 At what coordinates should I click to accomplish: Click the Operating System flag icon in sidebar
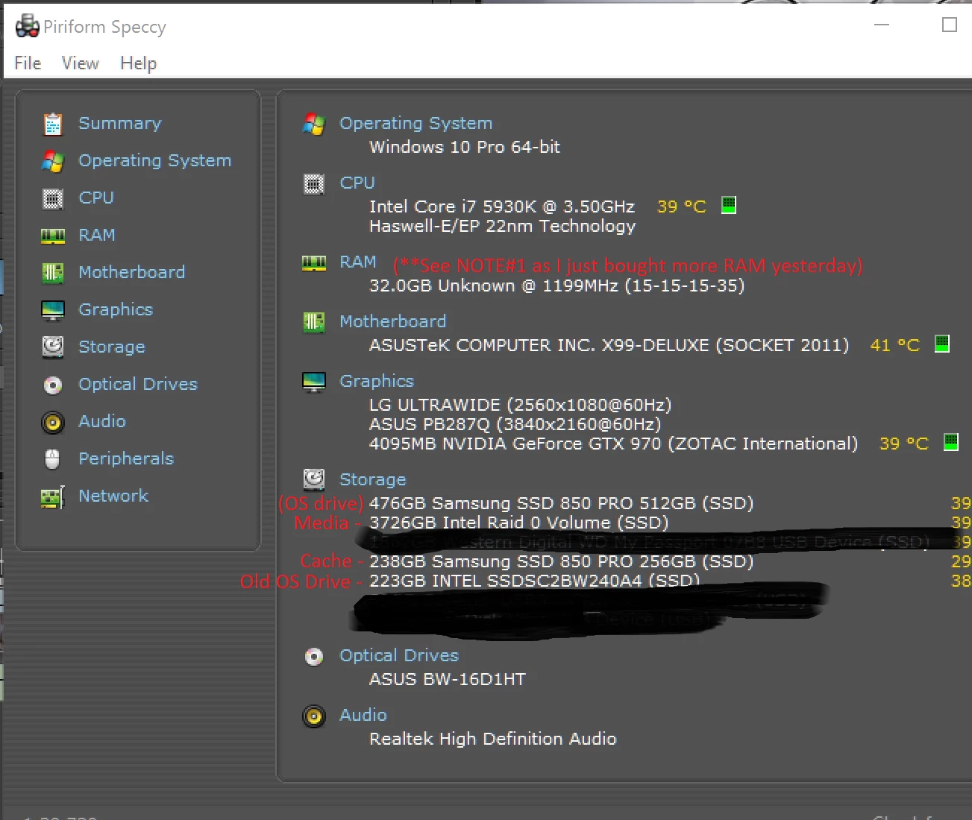(x=53, y=161)
